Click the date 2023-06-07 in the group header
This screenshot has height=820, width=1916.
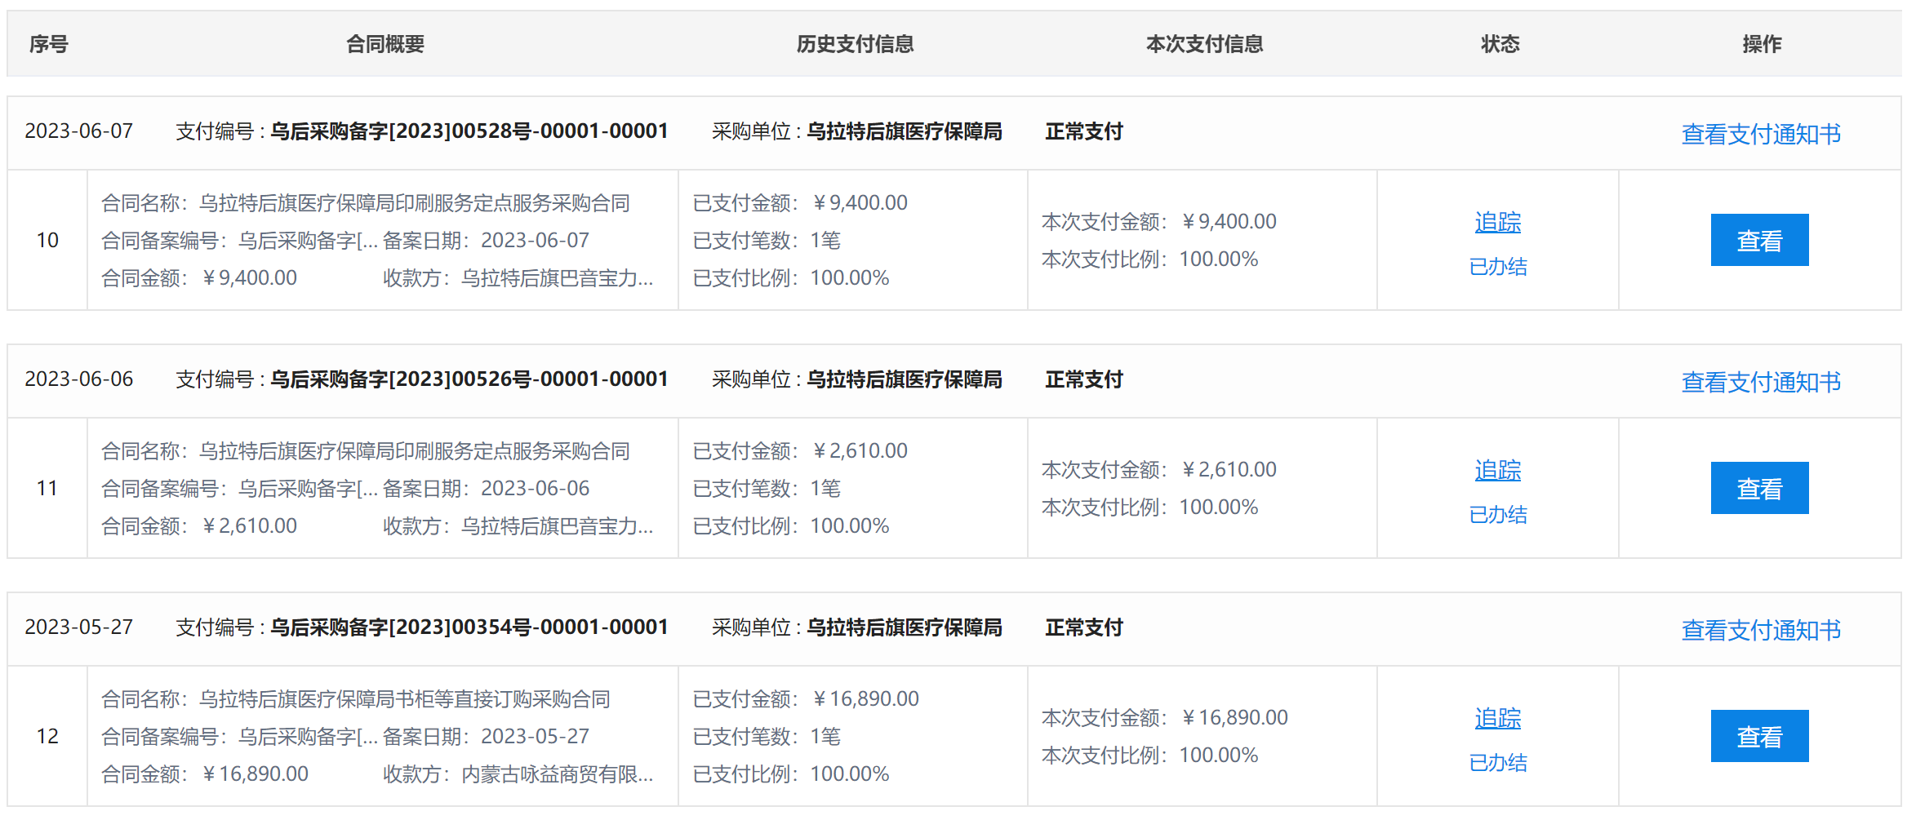click(x=78, y=131)
